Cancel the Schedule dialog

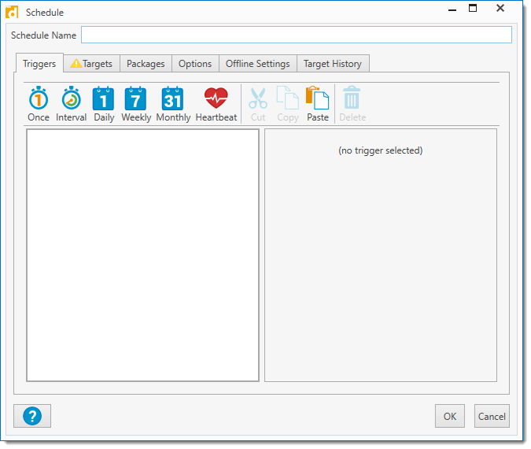[492, 416]
